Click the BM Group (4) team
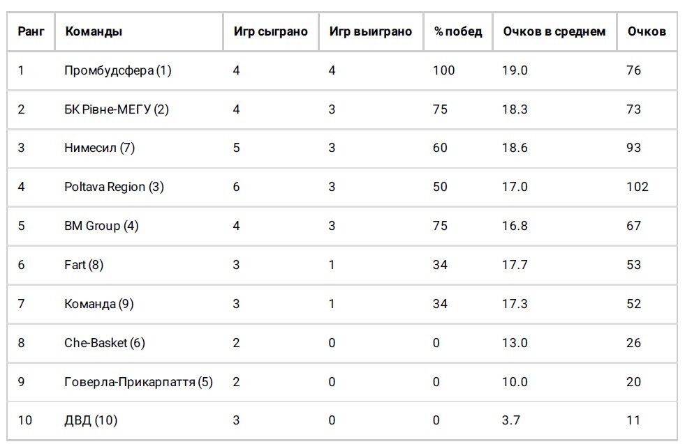Image resolution: width=685 pixels, height=444 pixels. (x=101, y=226)
